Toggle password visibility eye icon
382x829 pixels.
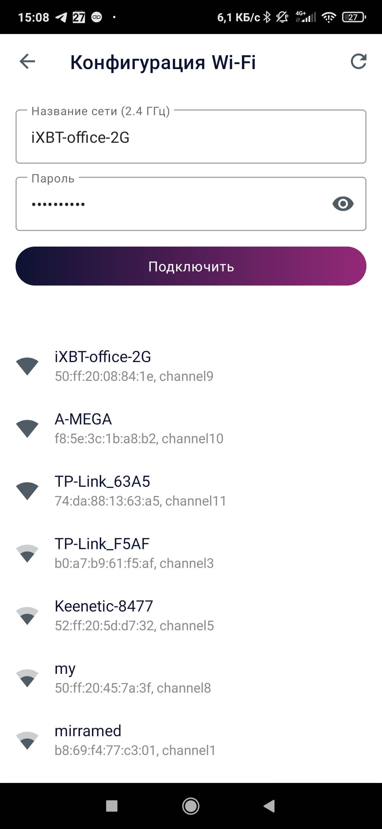click(343, 204)
